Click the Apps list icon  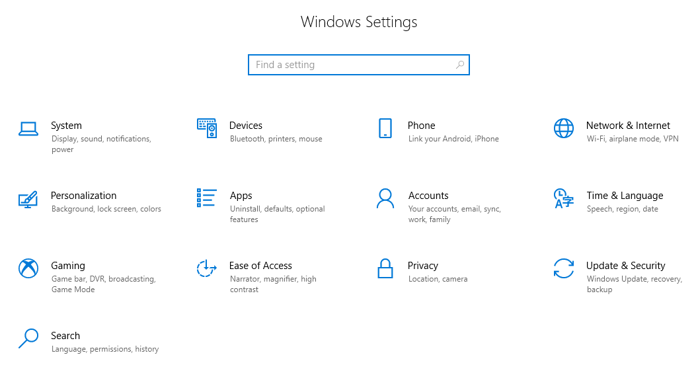click(x=207, y=198)
